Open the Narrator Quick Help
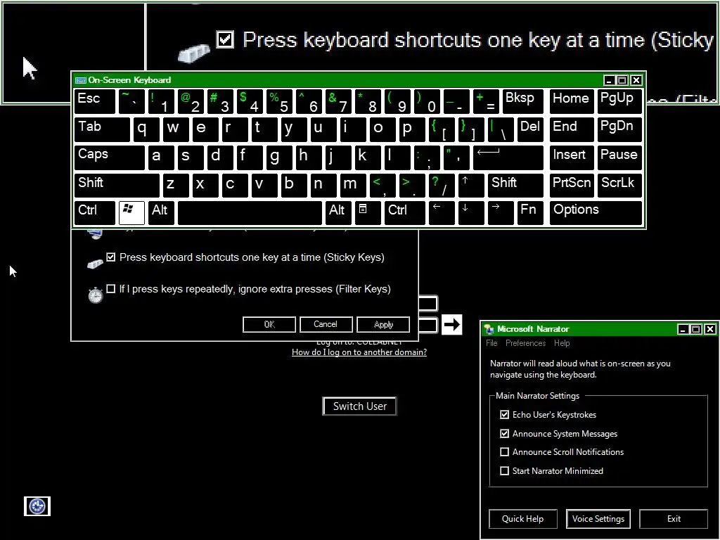 point(522,519)
